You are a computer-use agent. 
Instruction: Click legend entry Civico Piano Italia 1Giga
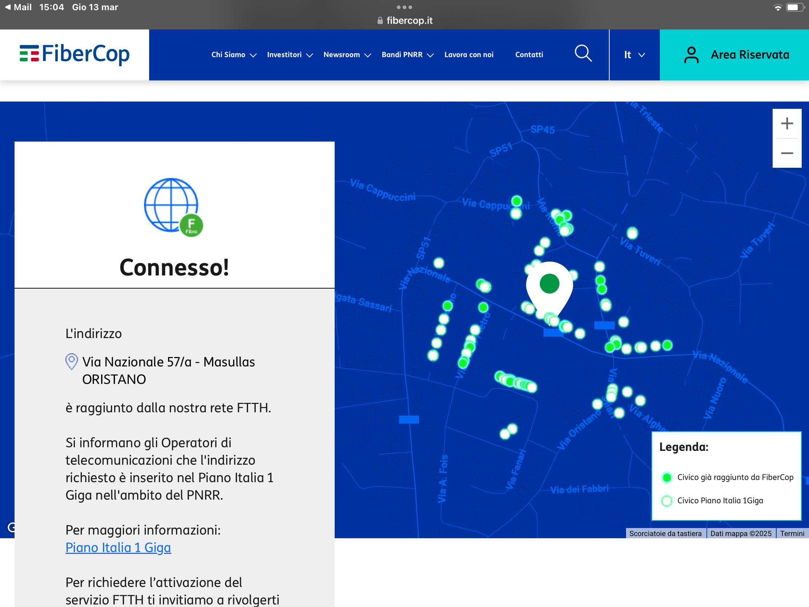[x=720, y=500]
